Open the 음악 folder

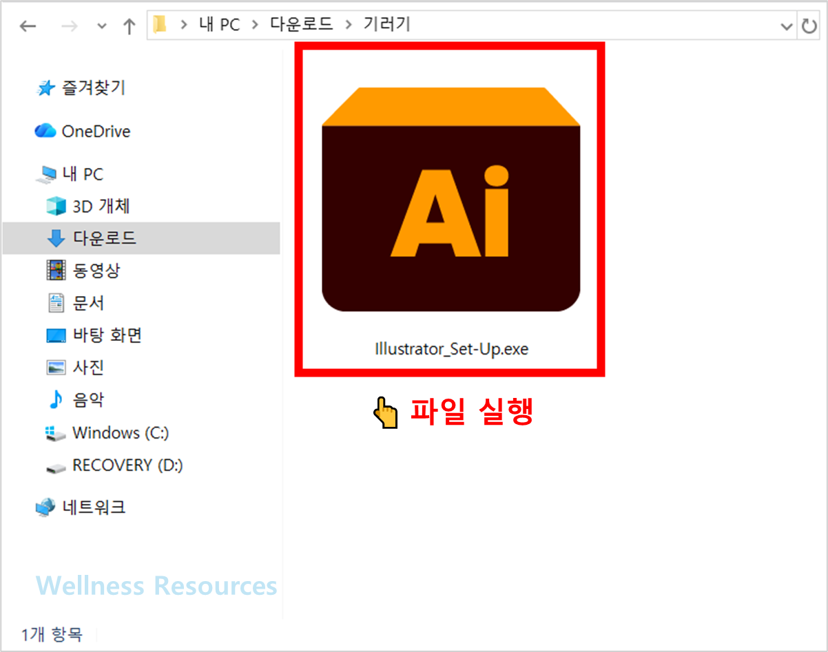pyautogui.click(x=89, y=399)
